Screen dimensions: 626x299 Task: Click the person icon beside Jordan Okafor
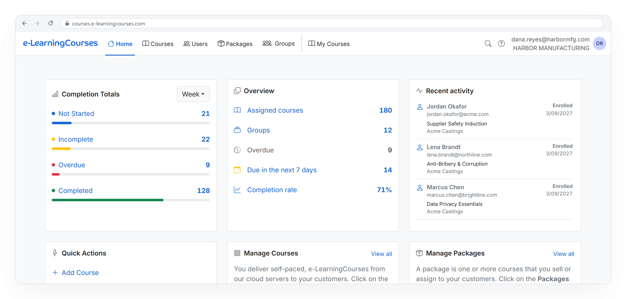(x=419, y=107)
